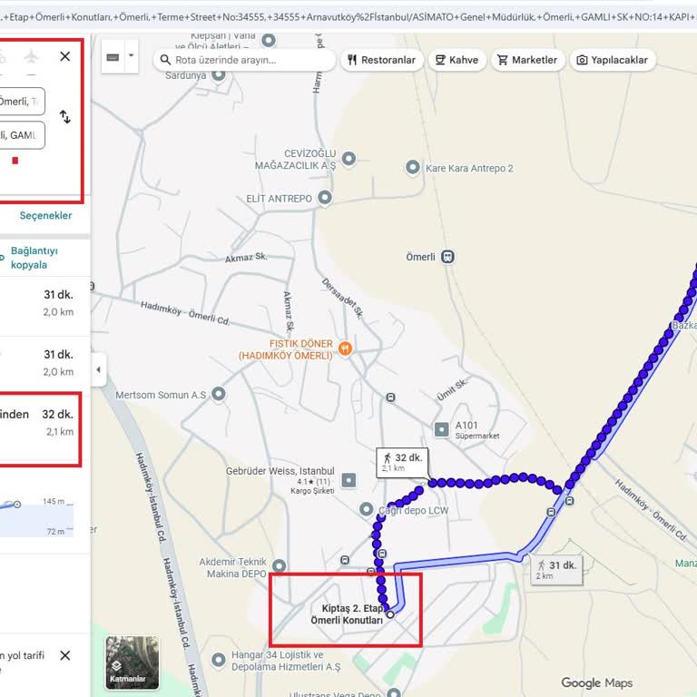Swap start and destination points

point(65,117)
